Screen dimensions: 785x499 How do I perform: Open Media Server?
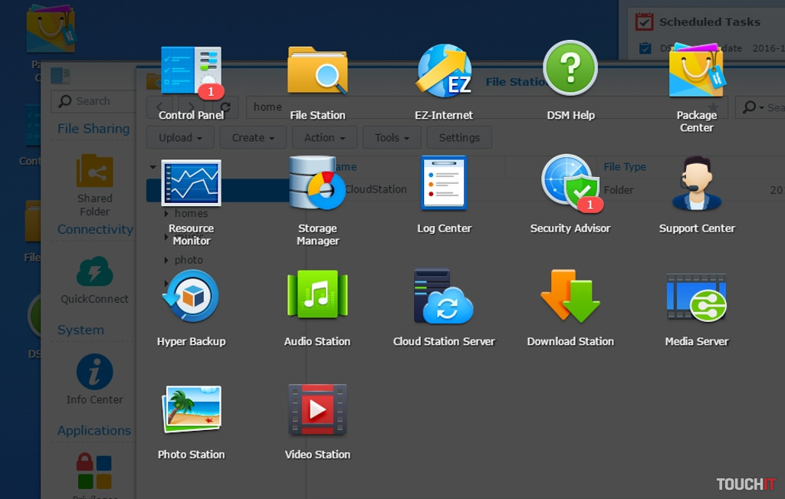tap(696, 297)
